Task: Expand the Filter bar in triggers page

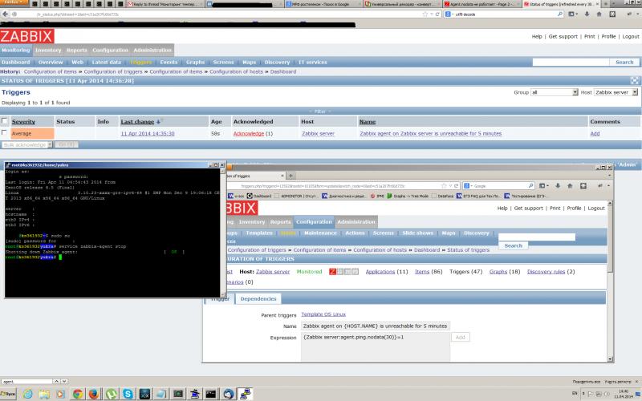Action: click(320, 111)
